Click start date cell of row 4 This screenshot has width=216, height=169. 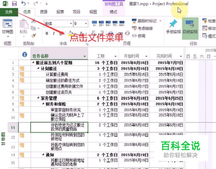coord(134,80)
